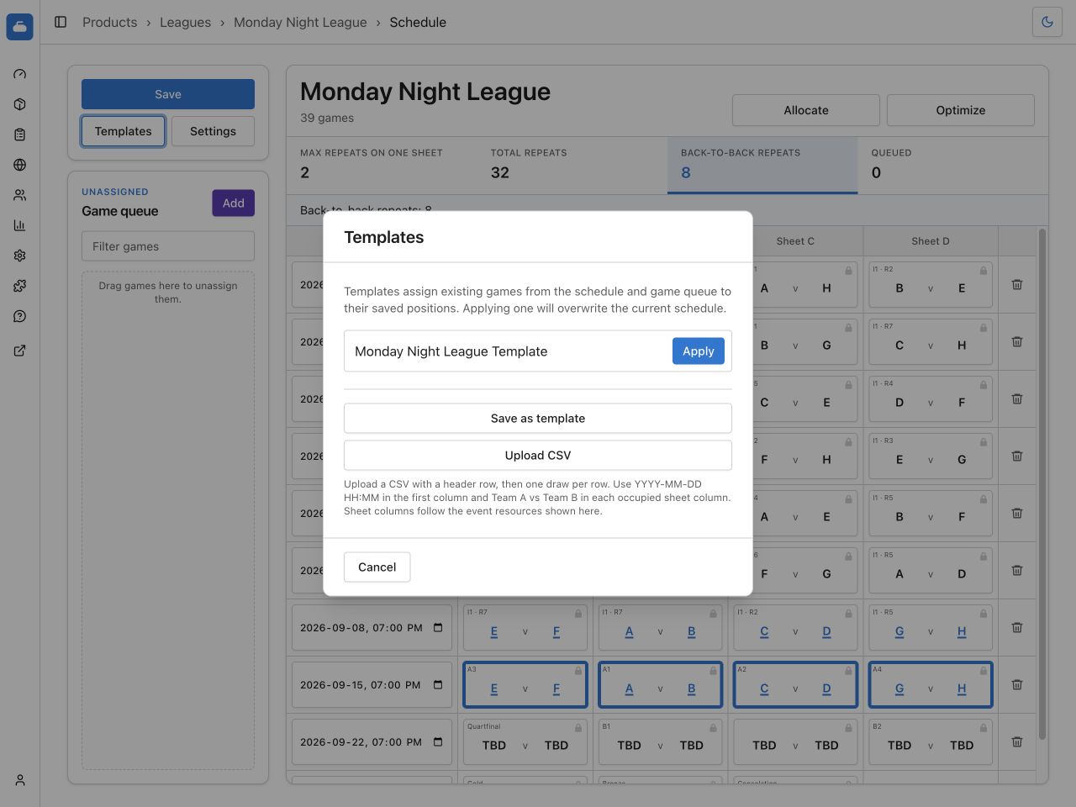Apply the Monday Night League Template
The image size is (1076, 807).
click(699, 351)
